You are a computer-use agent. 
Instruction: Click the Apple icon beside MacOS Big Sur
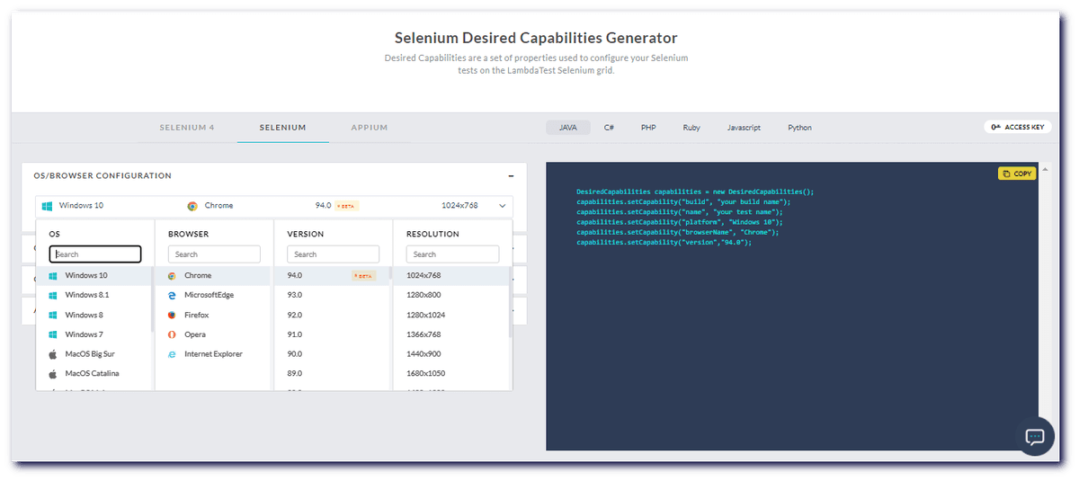coord(53,353)
